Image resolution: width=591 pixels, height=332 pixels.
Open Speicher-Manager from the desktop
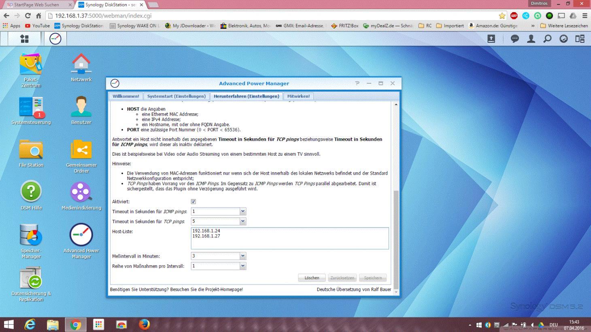tap(31, 241)
